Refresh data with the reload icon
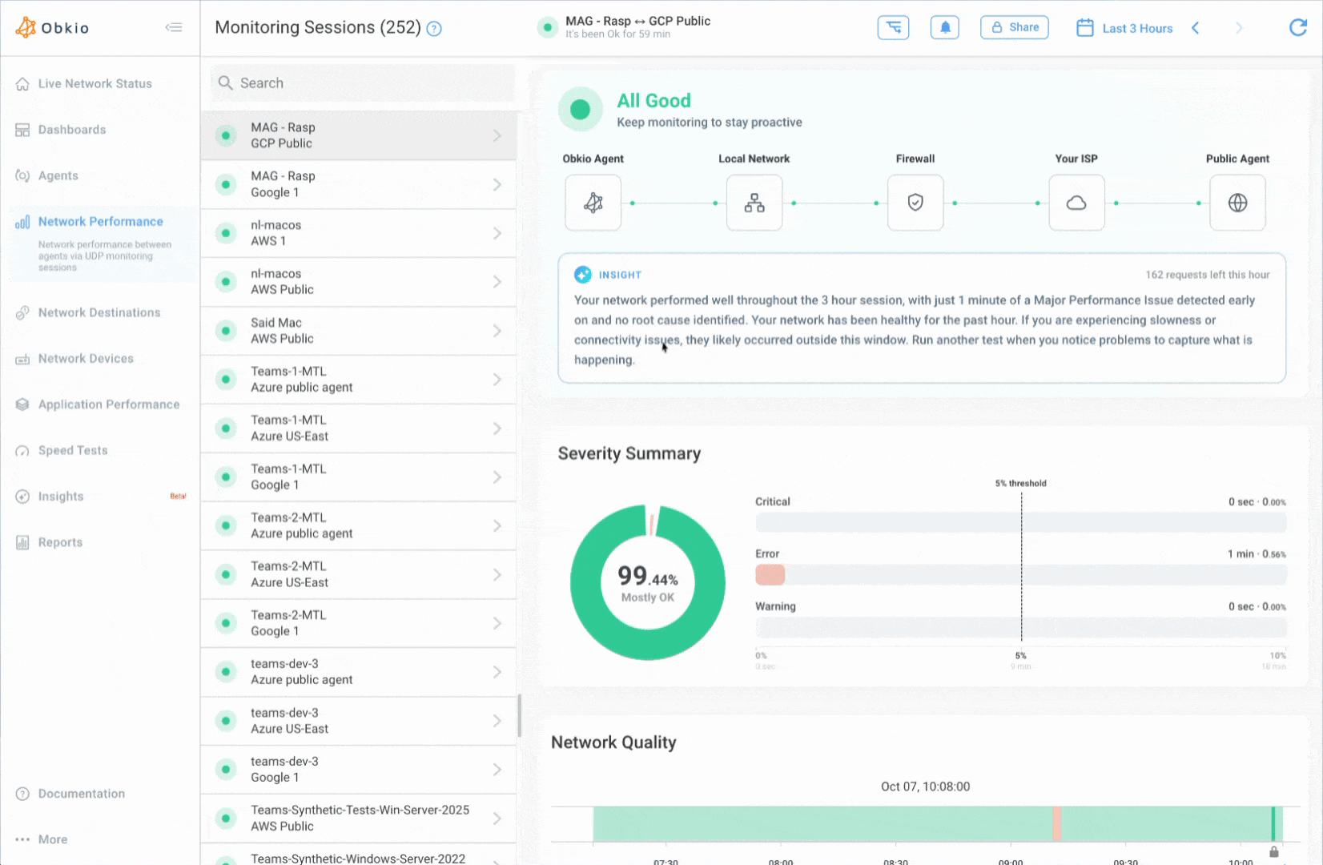1323x865 pixels. click(1298, 28)
